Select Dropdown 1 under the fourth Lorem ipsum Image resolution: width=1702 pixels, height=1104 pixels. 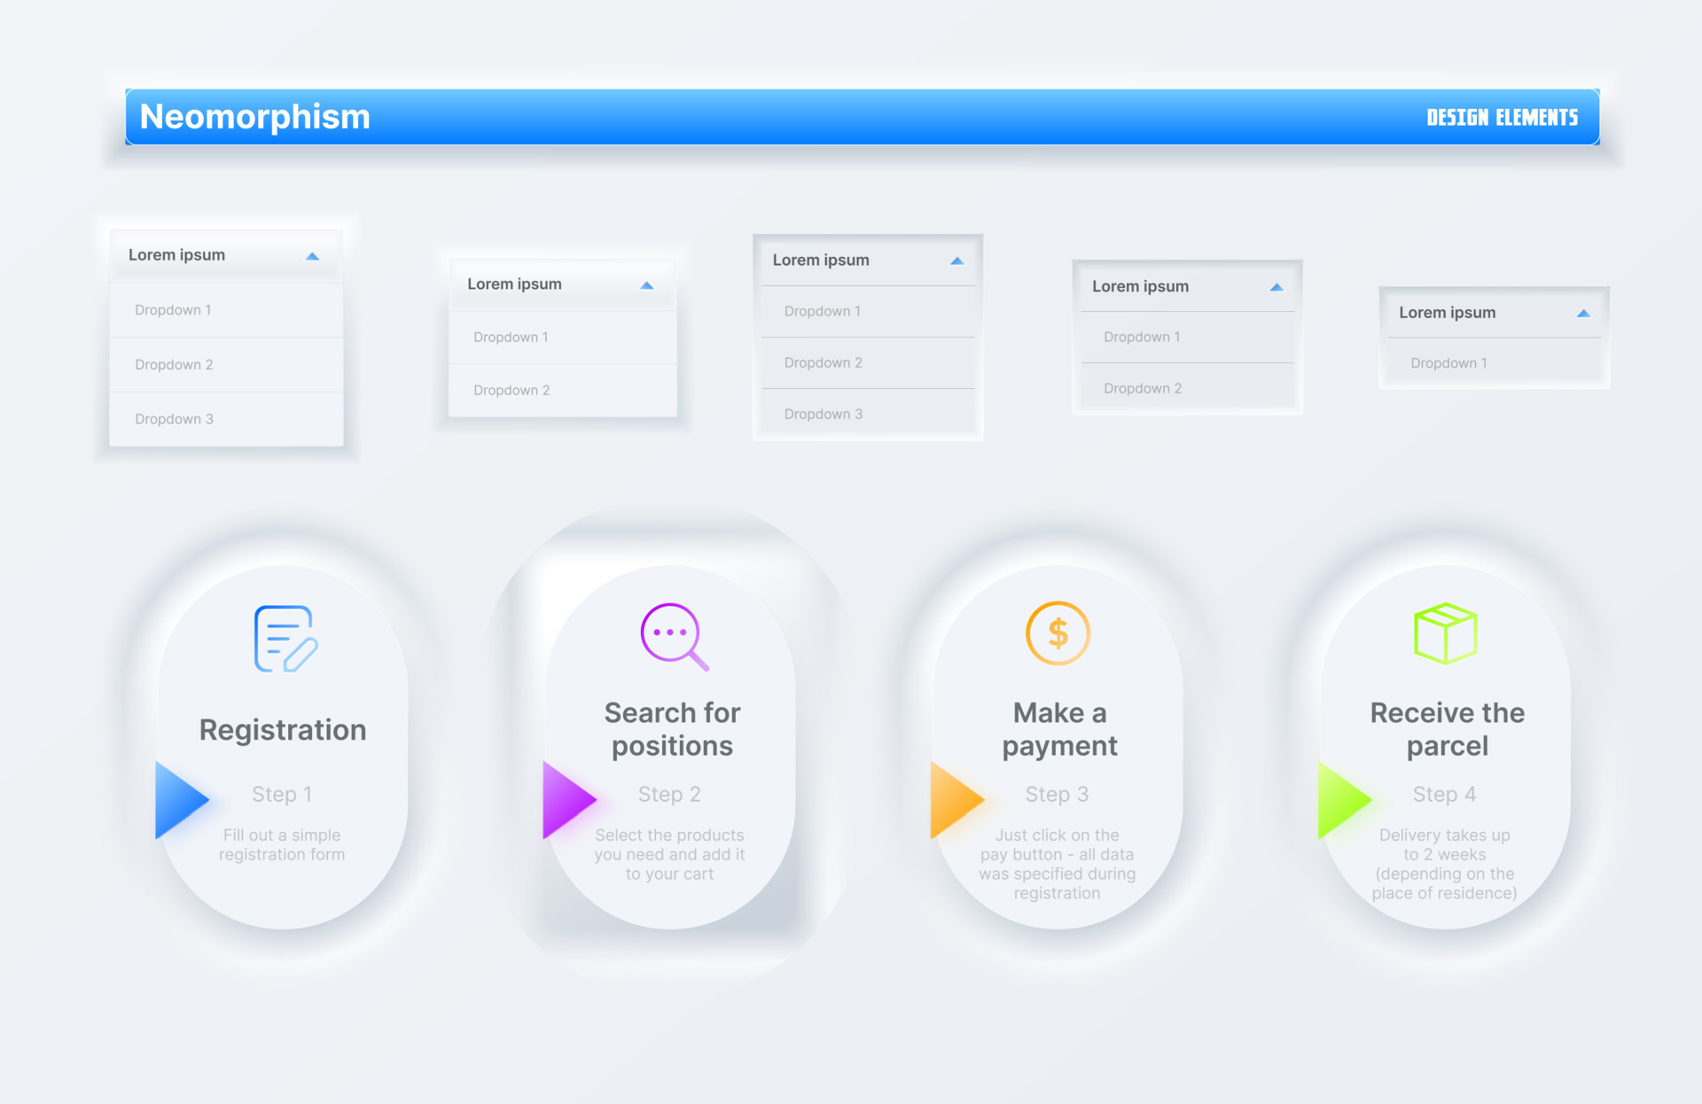click(x=1143, y=337)
